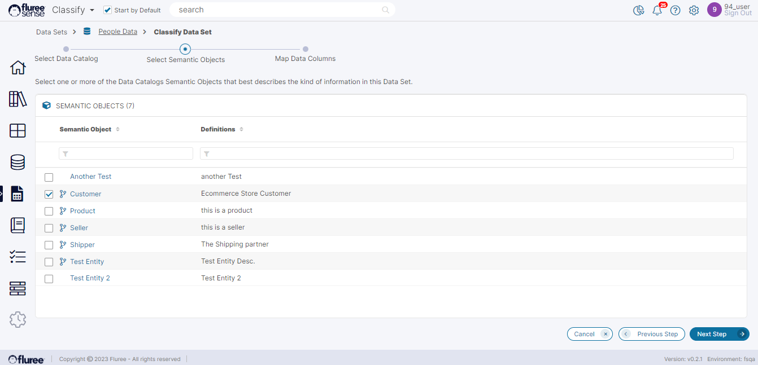Toggle the Start by Default checkbox
Screen dimensions: 758x365
(108, 10)
